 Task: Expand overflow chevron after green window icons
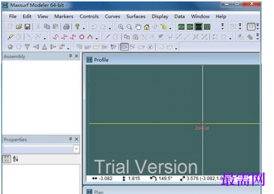(222, 26)
